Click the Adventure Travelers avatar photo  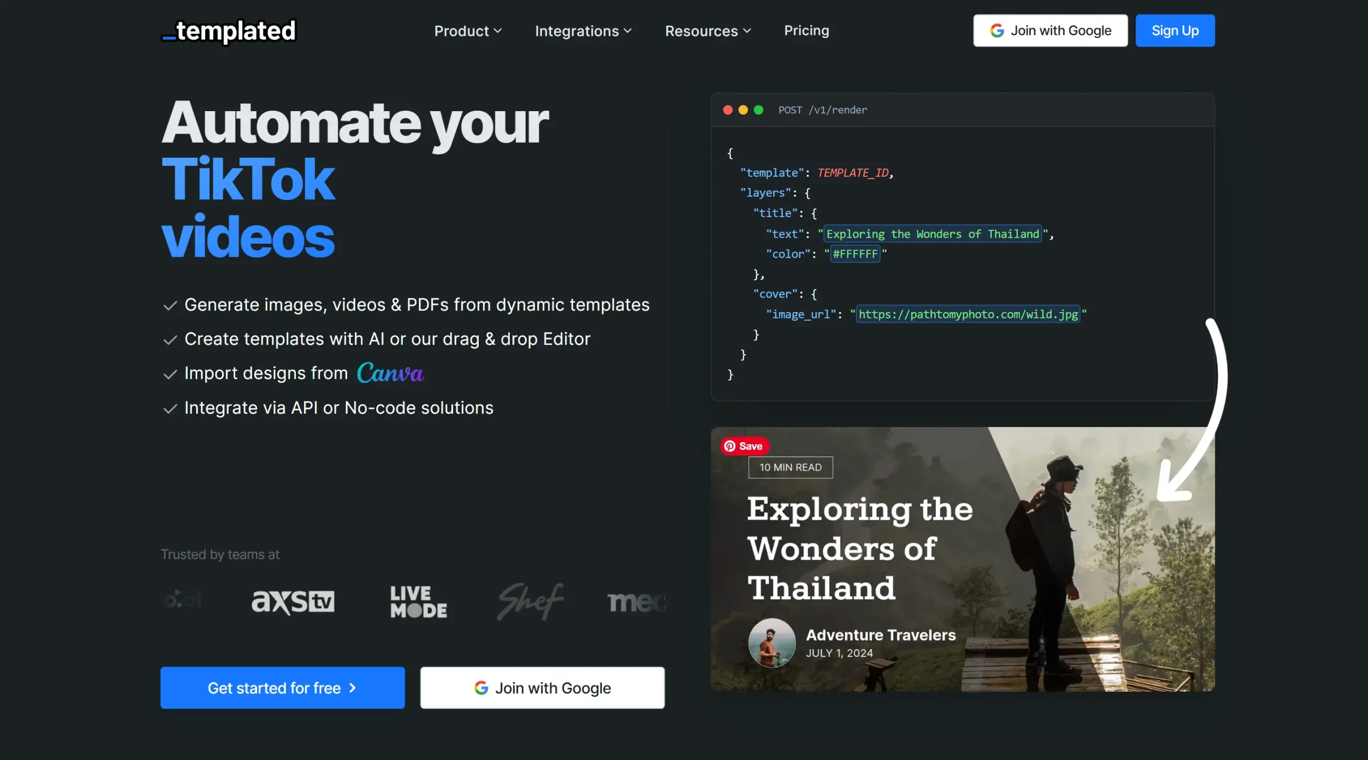tap(772, 643)
